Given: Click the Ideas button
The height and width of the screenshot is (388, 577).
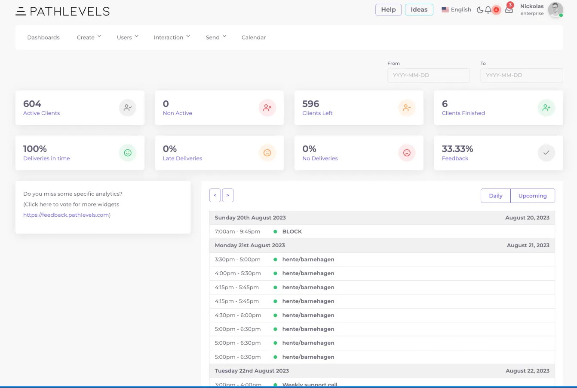Looking at the screenshot, I should pyautogui.click(x=419, y=9).
